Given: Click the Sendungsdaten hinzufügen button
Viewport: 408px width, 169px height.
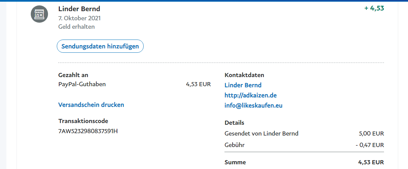Looking at the screenshot, I should click(x=100, y=46).
